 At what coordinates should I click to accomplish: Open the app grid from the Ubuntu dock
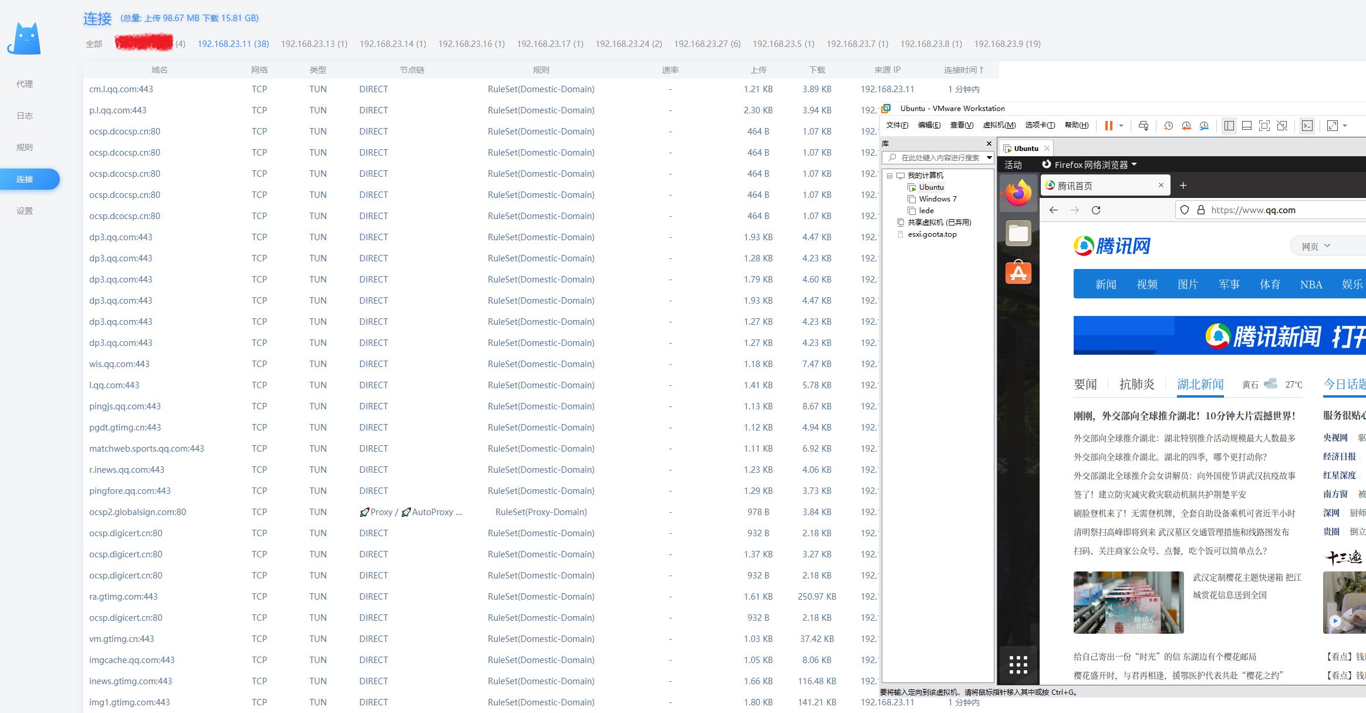[x=1018, y=664]
